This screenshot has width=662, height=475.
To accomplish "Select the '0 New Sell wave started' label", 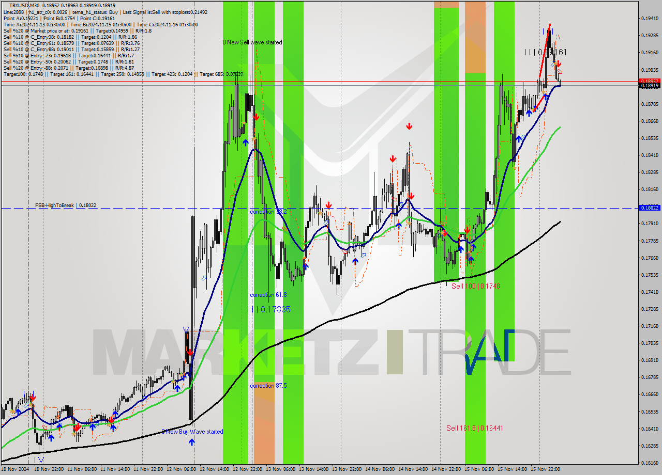I will (252, 42).
